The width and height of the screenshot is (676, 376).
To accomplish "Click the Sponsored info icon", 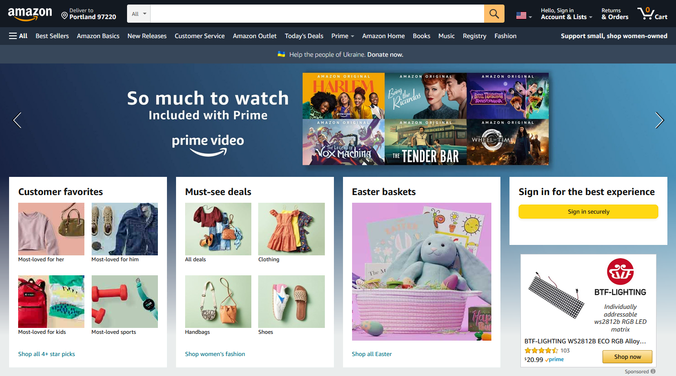I will click(653, 371).
